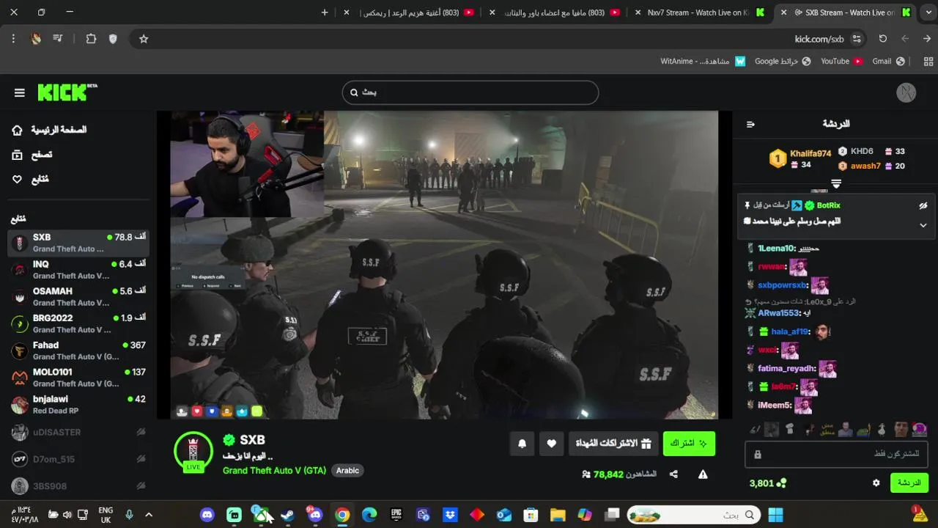This screenshot has height=528, width=938.
Task: Click the Windows Start button
Action: [x=775, y=515]
